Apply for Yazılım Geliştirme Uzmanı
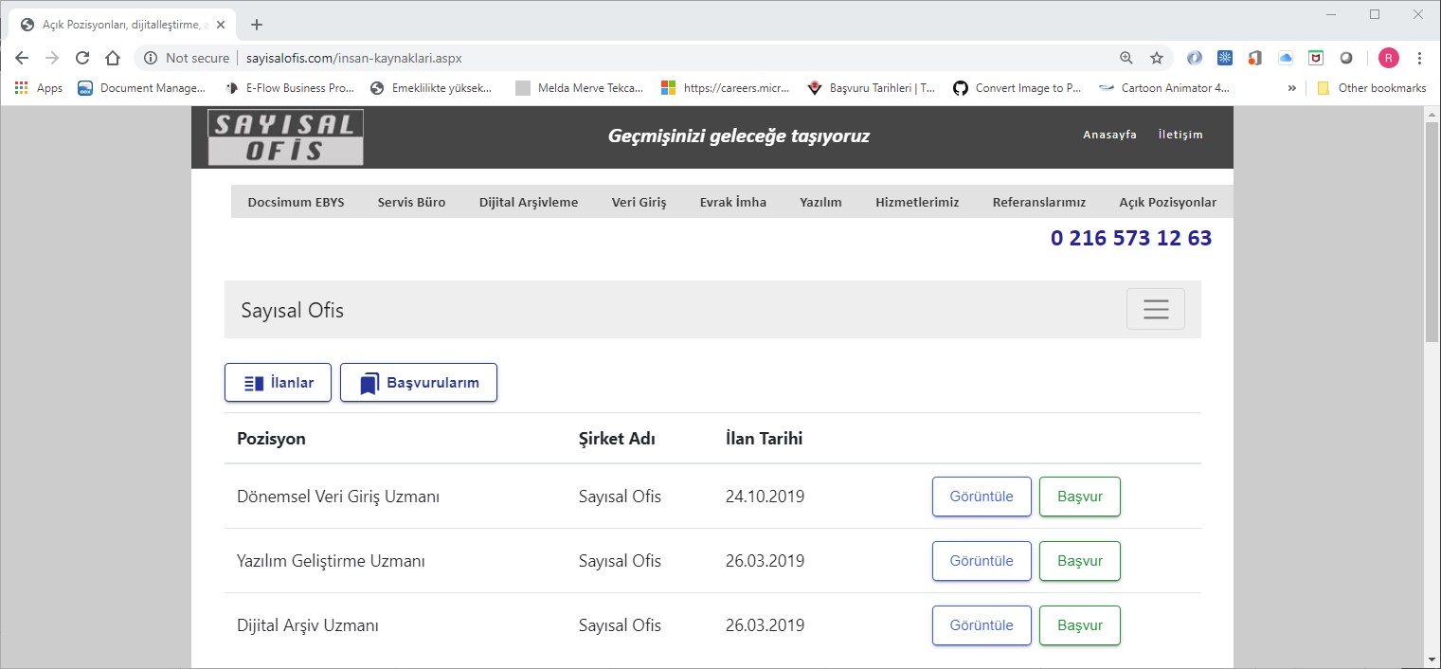This screenshot has width=1441, height=669. (x=1080, y=561)
